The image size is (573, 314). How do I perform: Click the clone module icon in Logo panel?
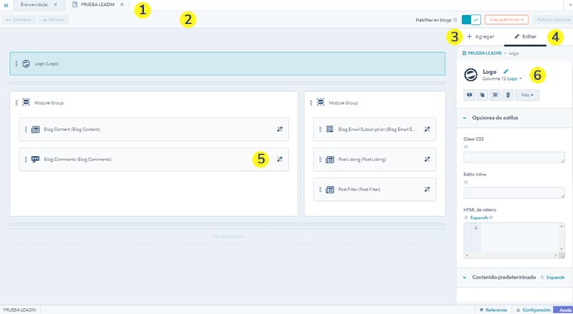(x=482, y=96)
